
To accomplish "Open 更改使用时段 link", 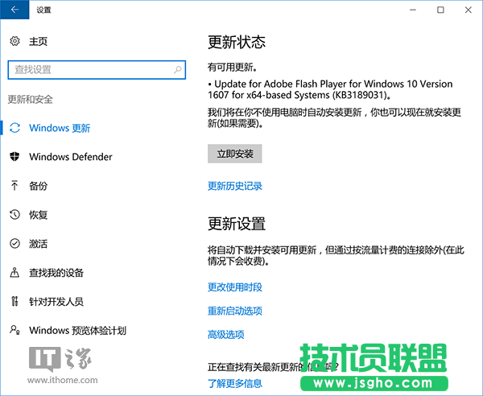I will pyautogui.click(x=235, y=287).
